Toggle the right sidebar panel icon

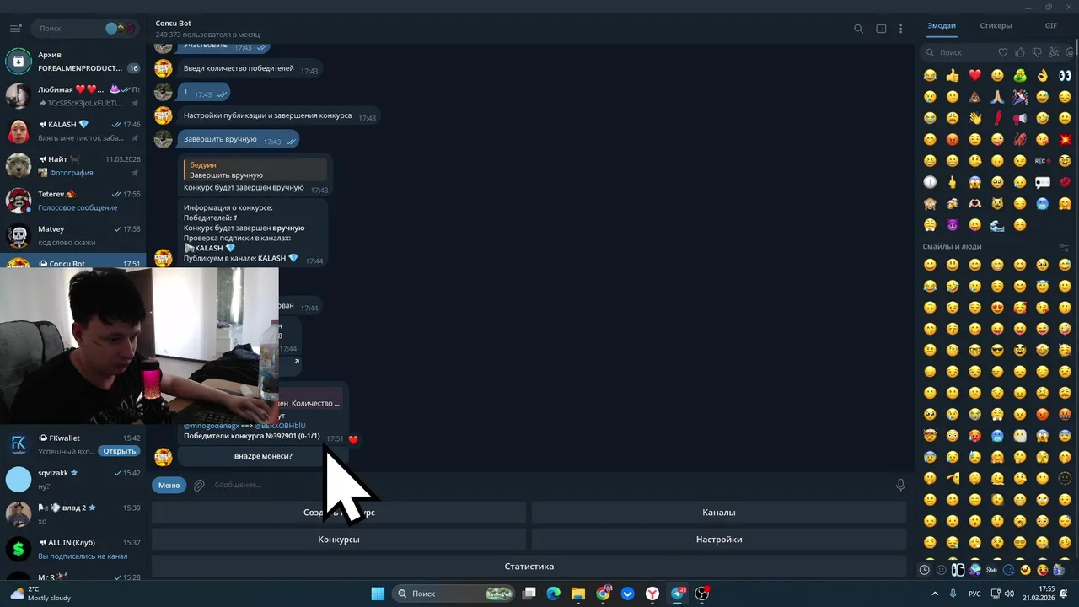point(881,29)
